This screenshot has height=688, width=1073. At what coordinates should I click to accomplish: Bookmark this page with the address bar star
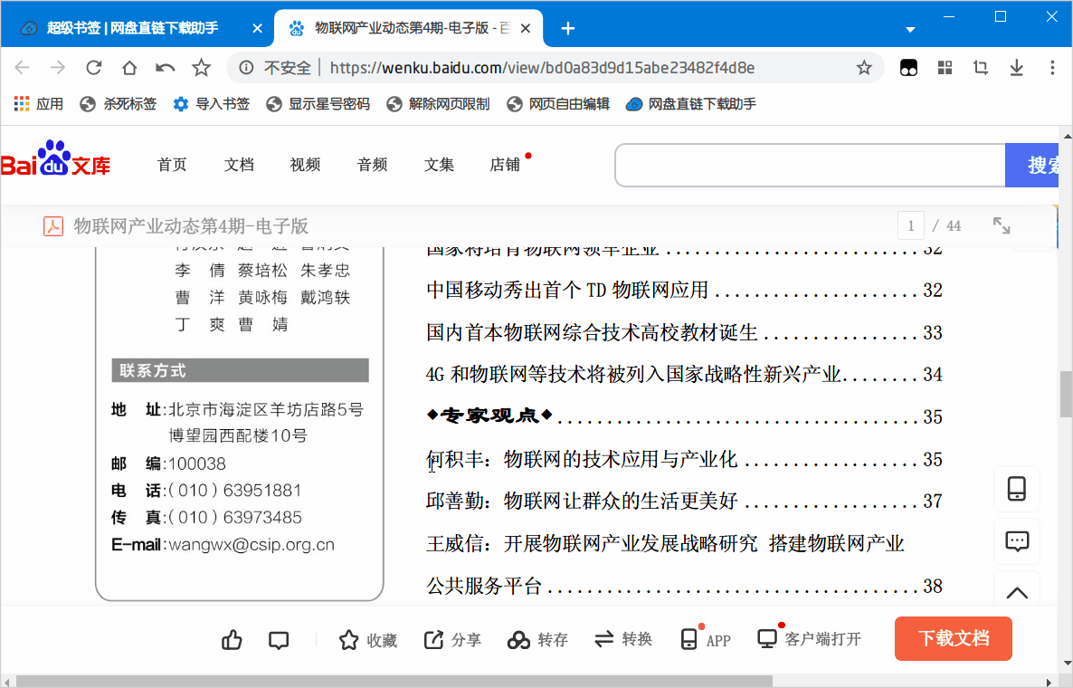coord(864,67)
